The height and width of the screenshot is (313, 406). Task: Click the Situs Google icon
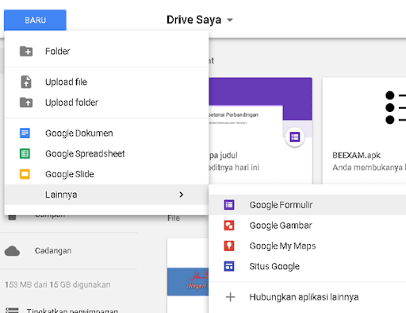coord(229,266)
